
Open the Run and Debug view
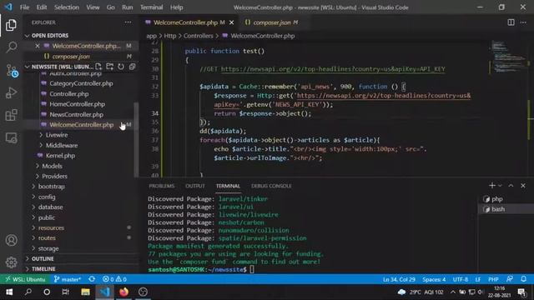[x=11, y=92]
